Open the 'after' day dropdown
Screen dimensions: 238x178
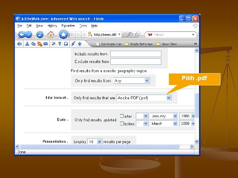point(142,116)
